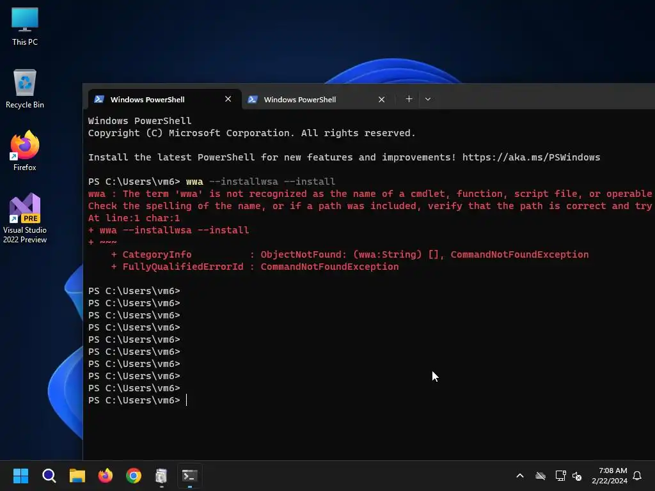
Task: Open network status tray icon
Action: coord(560,476)
